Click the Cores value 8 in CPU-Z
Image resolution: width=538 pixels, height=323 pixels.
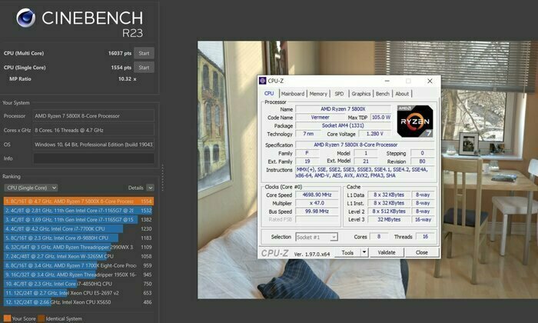379,237
